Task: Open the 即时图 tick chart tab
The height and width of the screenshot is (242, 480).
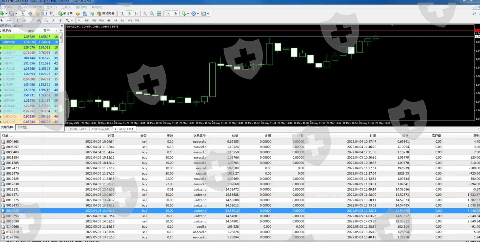Action: click(23, 127)
